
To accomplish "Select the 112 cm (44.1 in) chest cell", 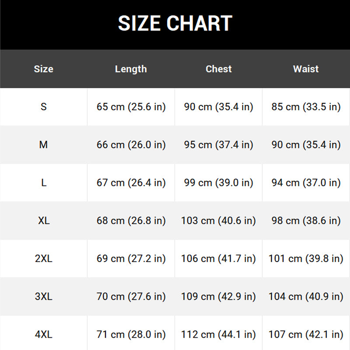I will tap(219, 335).
